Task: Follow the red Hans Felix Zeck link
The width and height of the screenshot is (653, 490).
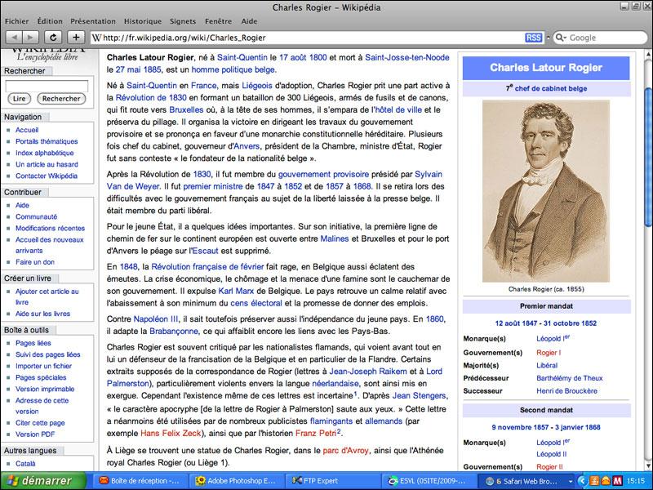Action: pos(171,434)
